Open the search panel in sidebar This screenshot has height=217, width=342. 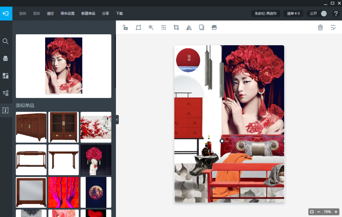click(5, 41)
